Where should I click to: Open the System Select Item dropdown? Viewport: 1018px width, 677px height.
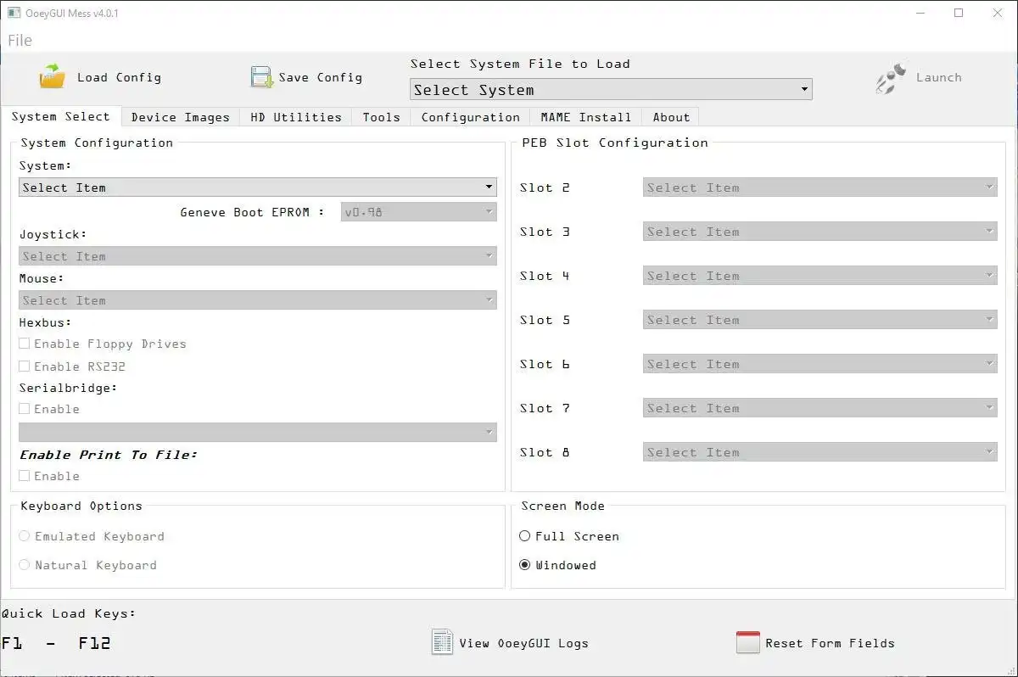258,187
